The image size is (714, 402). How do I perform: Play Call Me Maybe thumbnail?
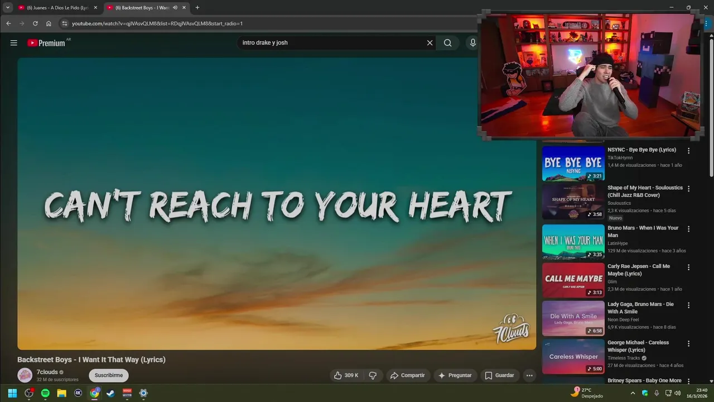573,280
